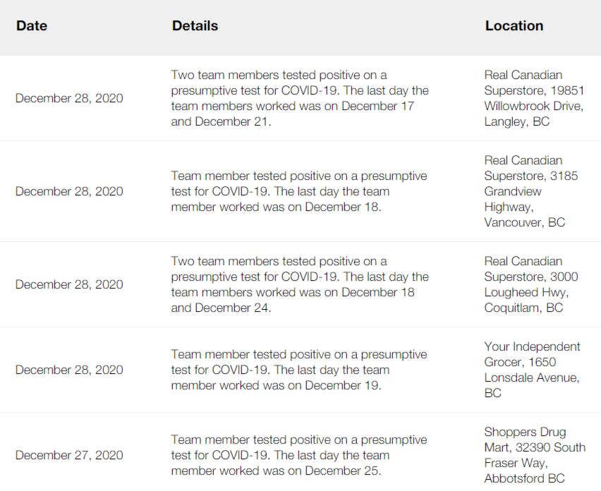Select the Grandview Highway, Vancouver location cell

[530, 191]
